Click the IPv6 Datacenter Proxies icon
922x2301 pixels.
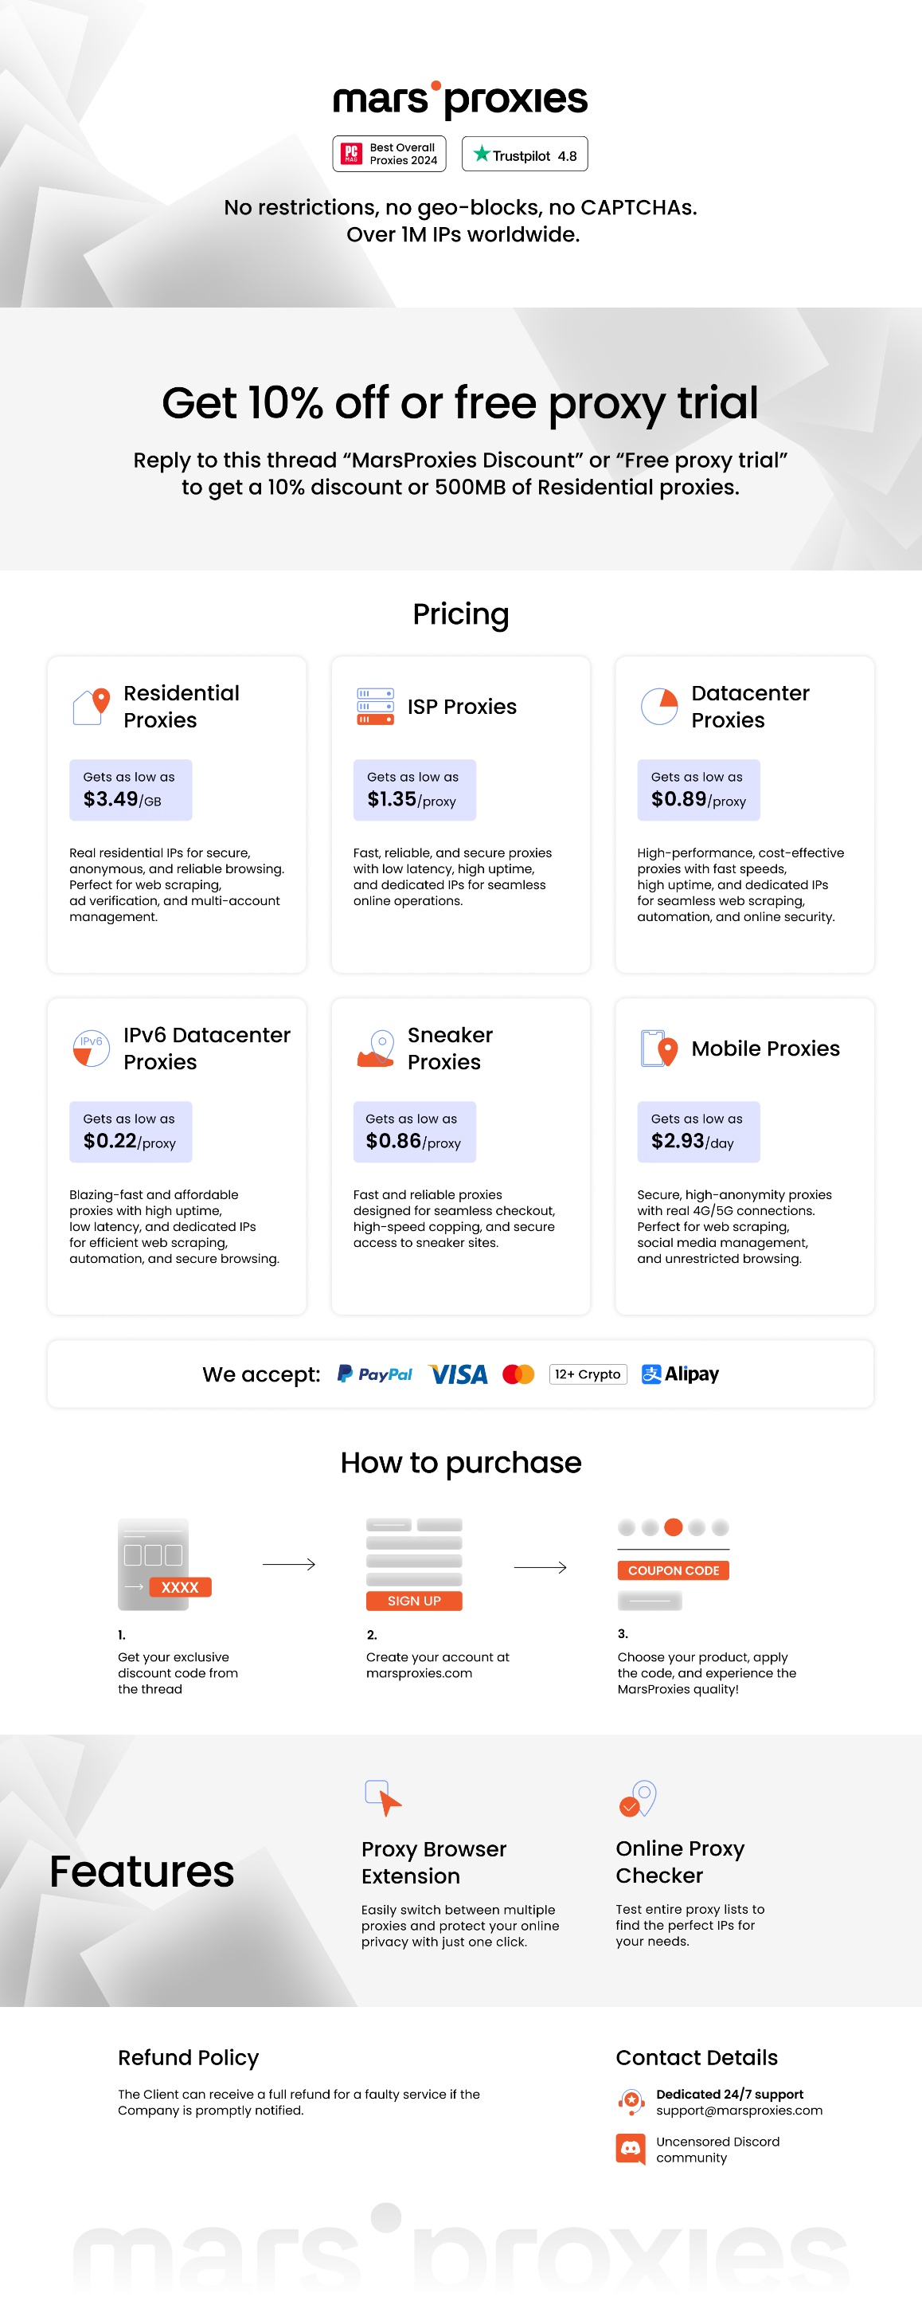91,1048
